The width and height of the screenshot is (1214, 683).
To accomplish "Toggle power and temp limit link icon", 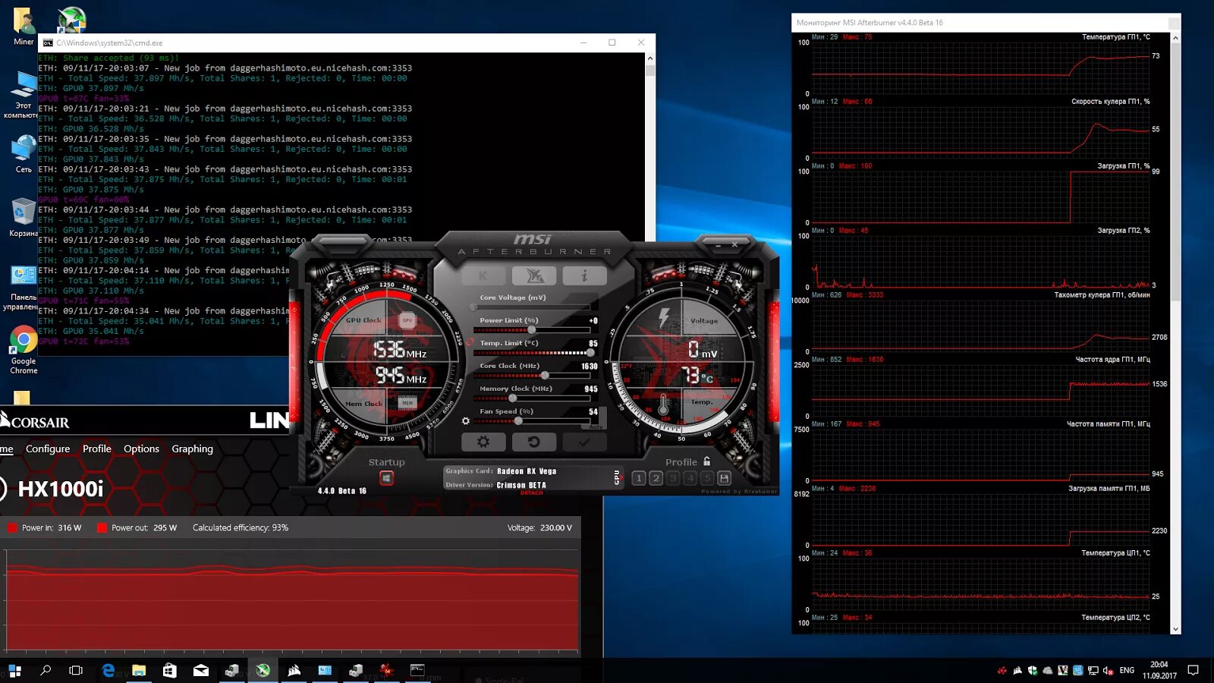I will pos(470,342).
